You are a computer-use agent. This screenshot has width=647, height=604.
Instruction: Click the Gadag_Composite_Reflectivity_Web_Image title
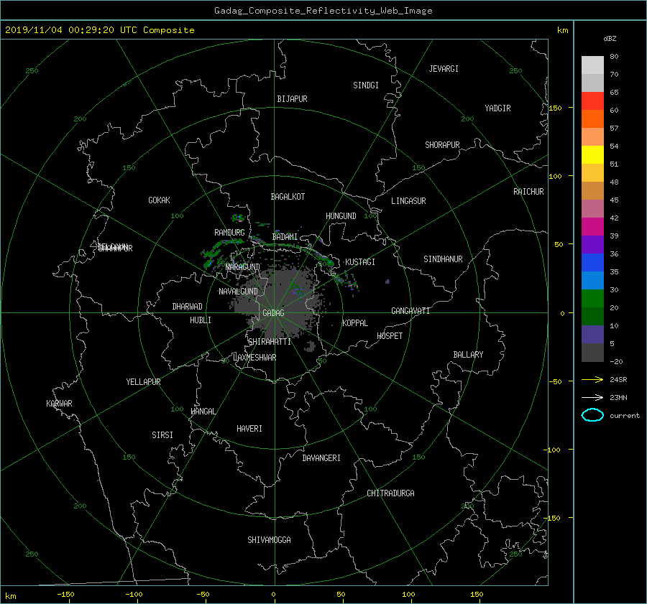pyautogui.click(x=323, y=11)
